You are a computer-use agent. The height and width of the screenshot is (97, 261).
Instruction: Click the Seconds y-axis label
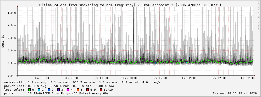tap(3, 41)
